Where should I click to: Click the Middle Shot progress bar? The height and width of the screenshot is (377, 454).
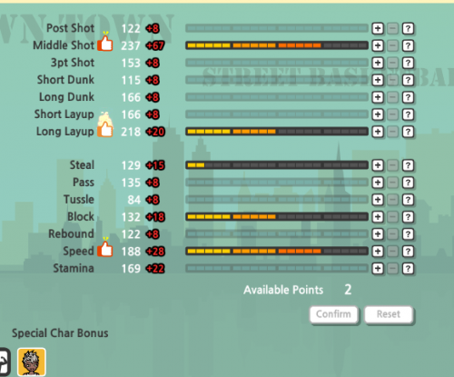click(x=277, y=45)
